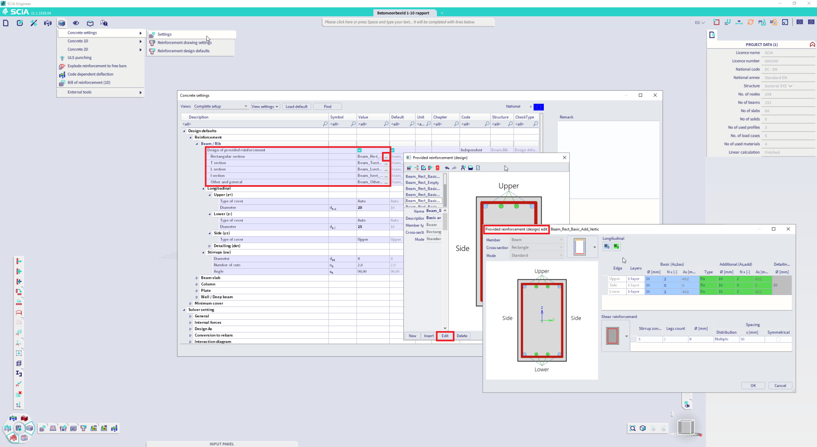Viewport: 817px width, 447px height.
Task: Click the Load default button
Action: click(296, 106)
